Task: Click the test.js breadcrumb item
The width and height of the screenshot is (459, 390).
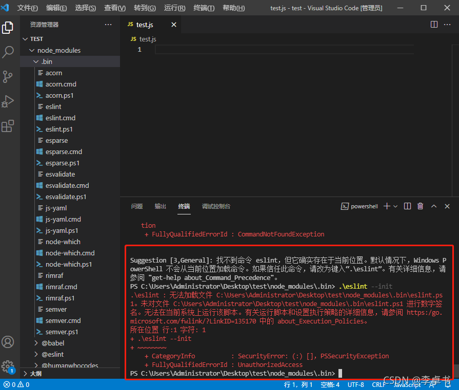Action: coord(144,39)
